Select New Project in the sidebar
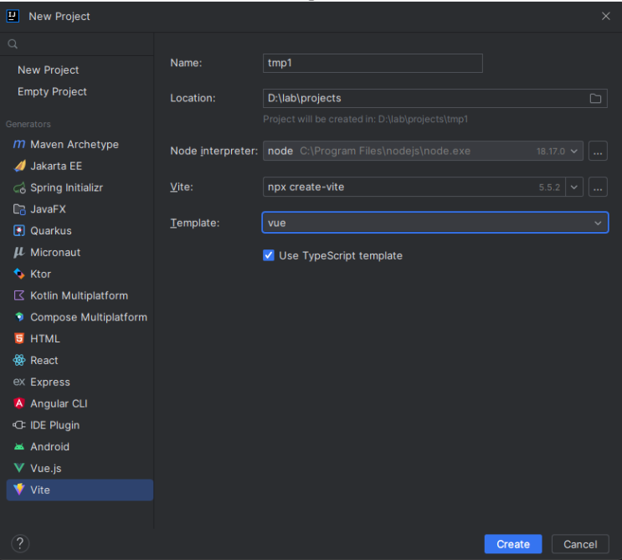This screenshot has height=560, width=622. click(48, 69)
